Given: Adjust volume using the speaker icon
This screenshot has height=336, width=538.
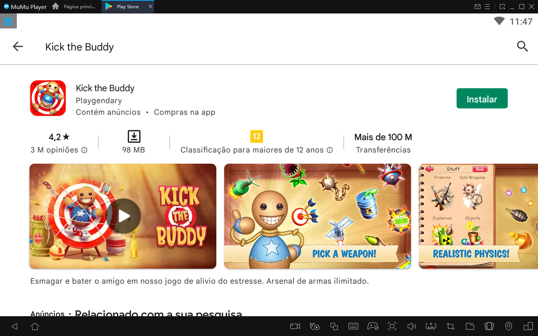Looking at the screenshot, I should (x=411, y=326).
